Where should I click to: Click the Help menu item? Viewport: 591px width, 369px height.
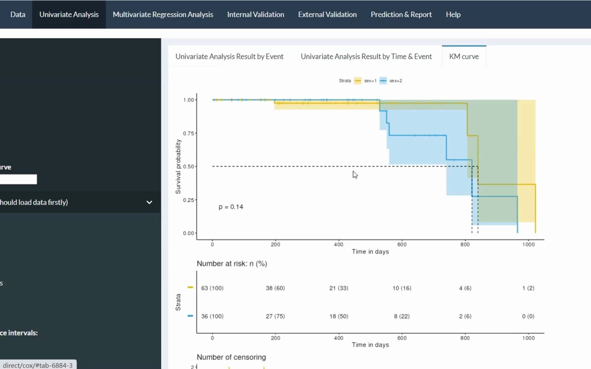(x=453, y=14)
